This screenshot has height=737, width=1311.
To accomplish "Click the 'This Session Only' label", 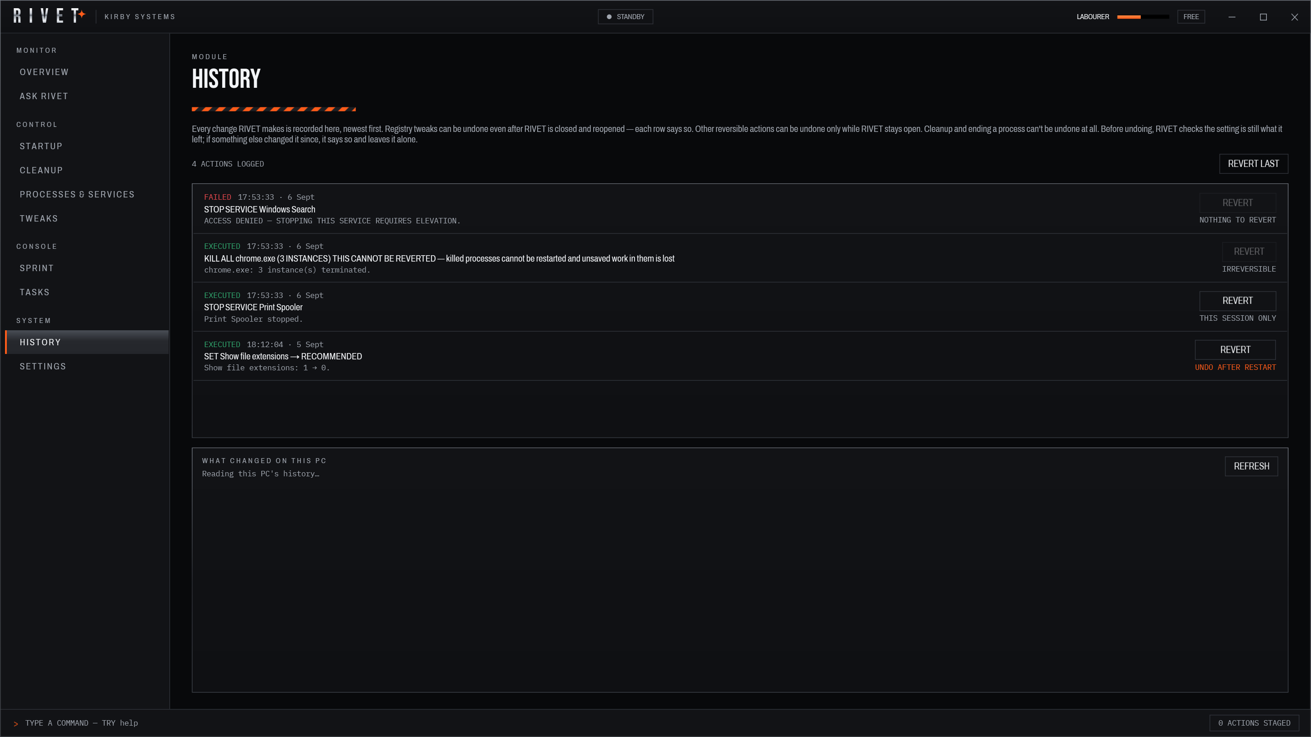I will click(1237, 318).
